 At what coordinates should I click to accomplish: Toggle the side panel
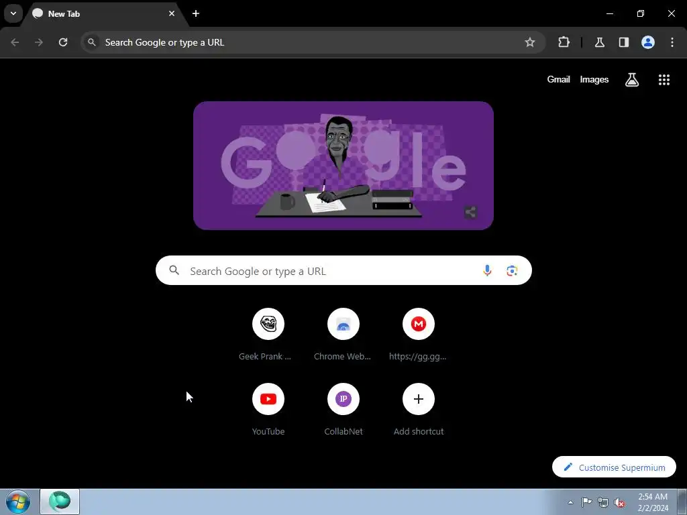(x=624, y=42)
